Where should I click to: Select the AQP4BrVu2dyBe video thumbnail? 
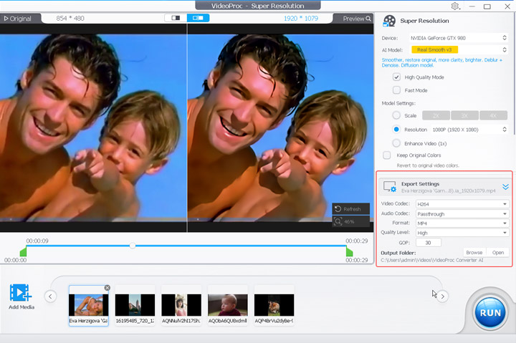[274, 305]
